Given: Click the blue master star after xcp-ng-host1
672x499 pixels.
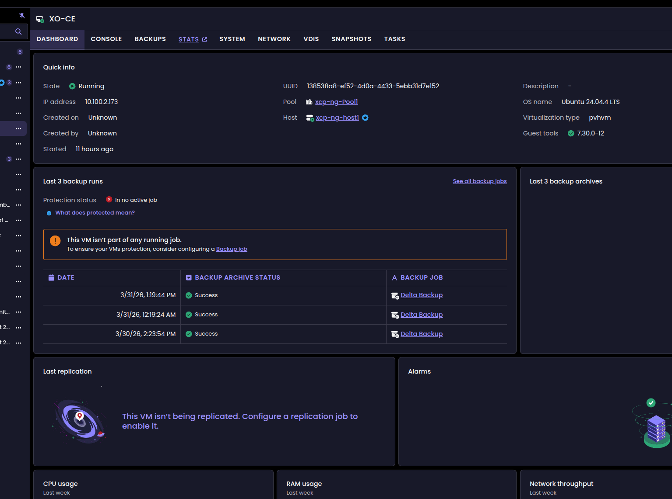Looking at the screenshot, I should pos(365,118).
